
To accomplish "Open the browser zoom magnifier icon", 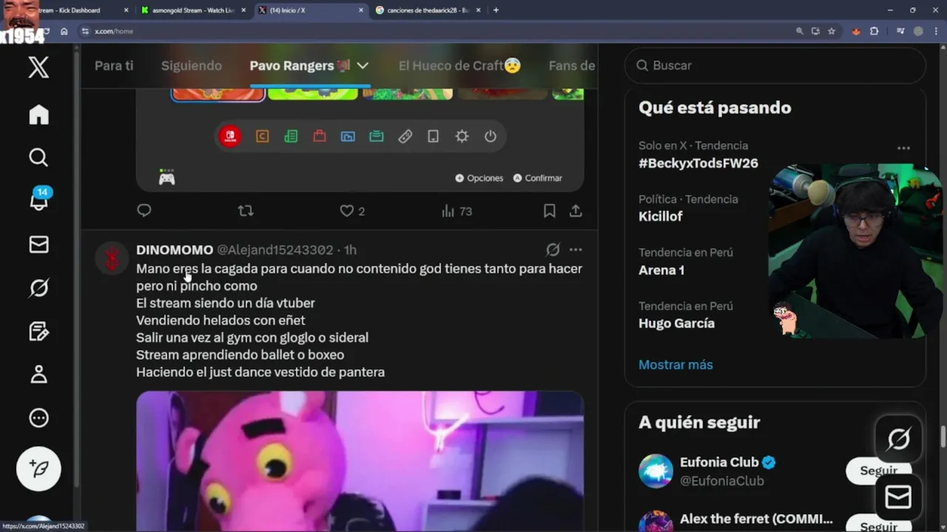I will click(x=799, y=31).
